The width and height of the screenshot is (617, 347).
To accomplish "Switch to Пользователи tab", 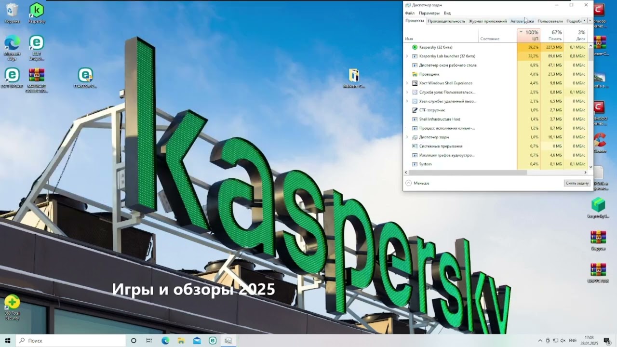I will tap(550, 21).
